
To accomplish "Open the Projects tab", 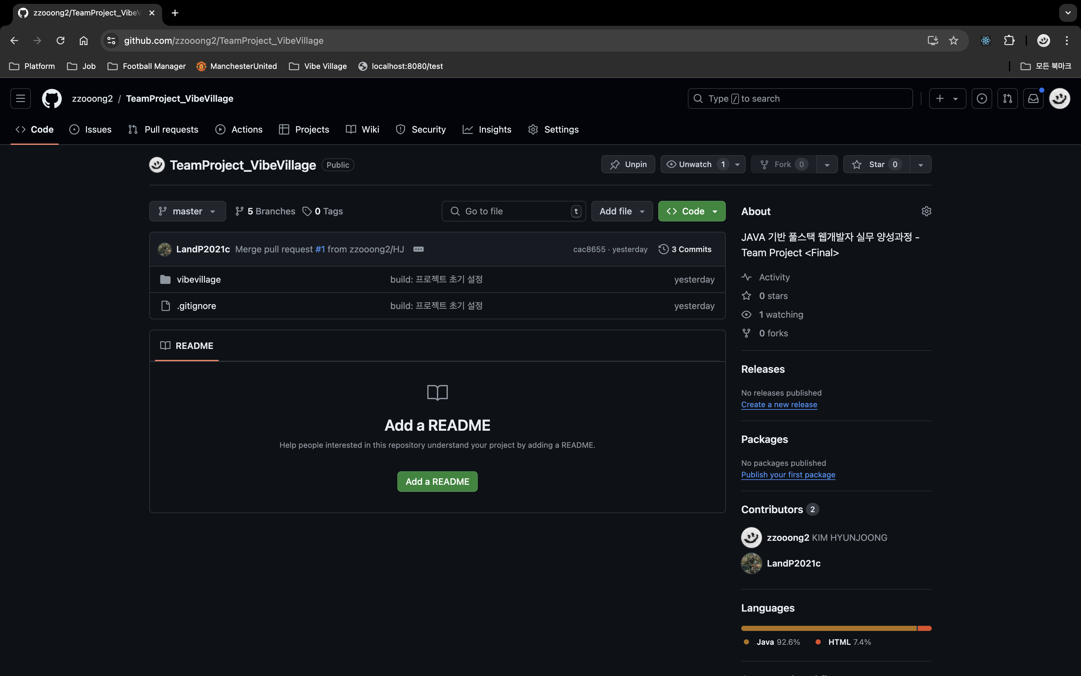I will (304, 130).
